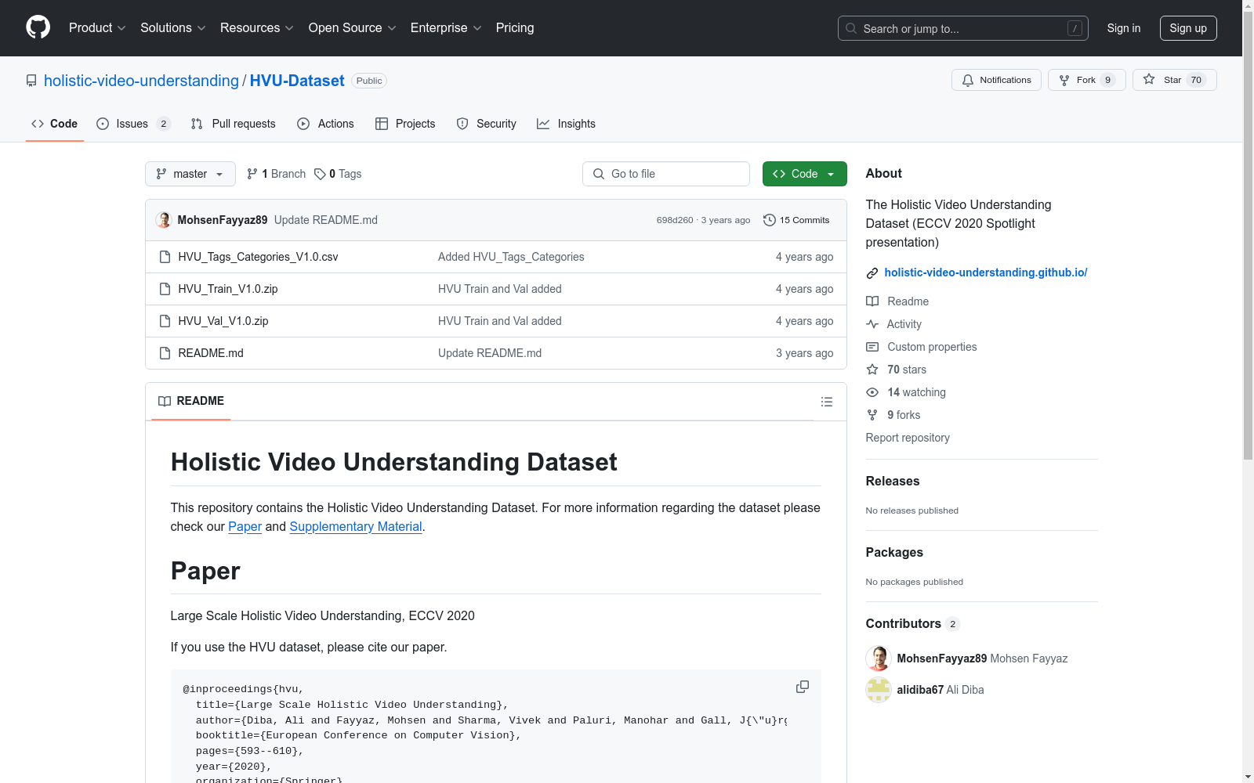Viewport: 1254px width, 783px height.
Task: Select the README tab heading
Action: point(191,401)
